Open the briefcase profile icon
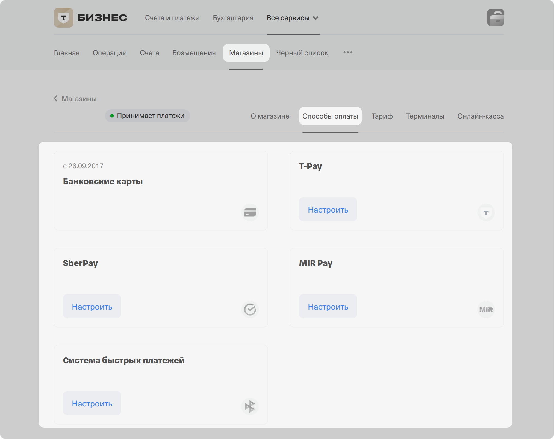Viewport: 554px width, 439px height. (495, 18)
